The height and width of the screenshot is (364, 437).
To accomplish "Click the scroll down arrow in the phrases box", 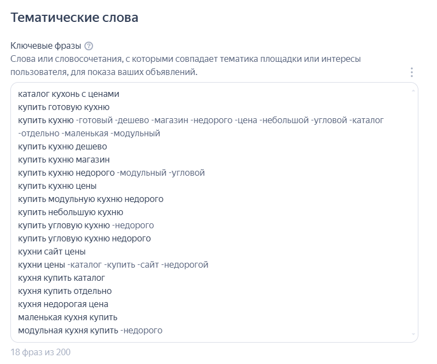I will pyautogui.click(x=413, y=334).
